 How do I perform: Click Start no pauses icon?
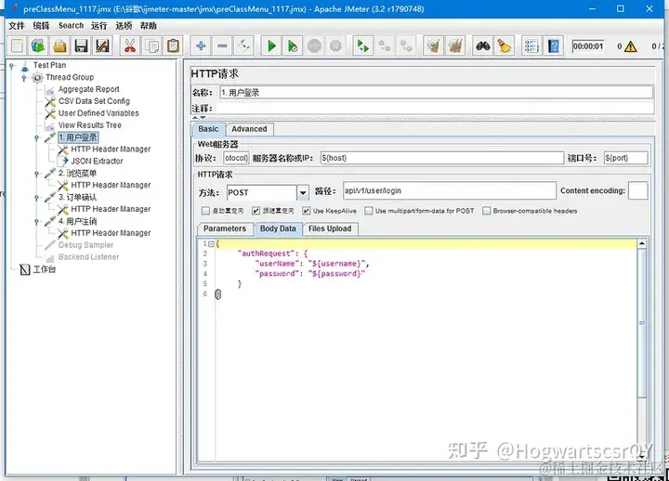point(293,45)
